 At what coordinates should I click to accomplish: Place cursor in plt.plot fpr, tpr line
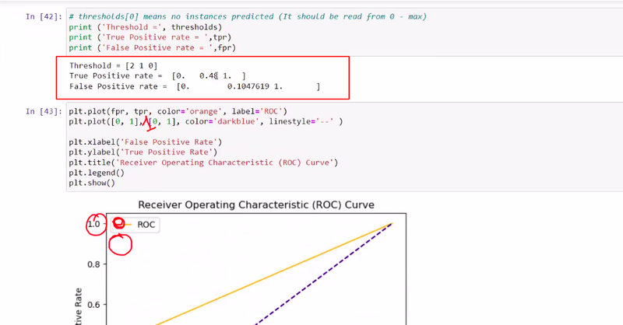tap(178, 112)
